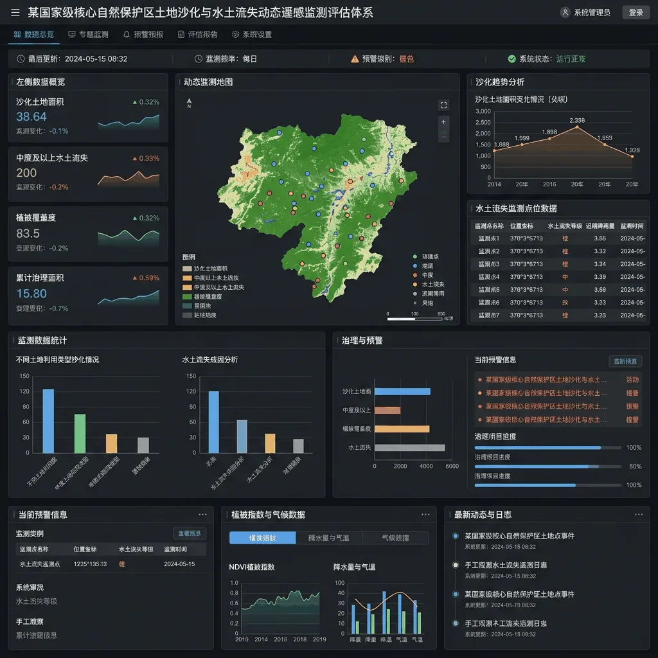
Task: Switch to the 降水量与气温 sub-tab
Action: tap(328, 538)
